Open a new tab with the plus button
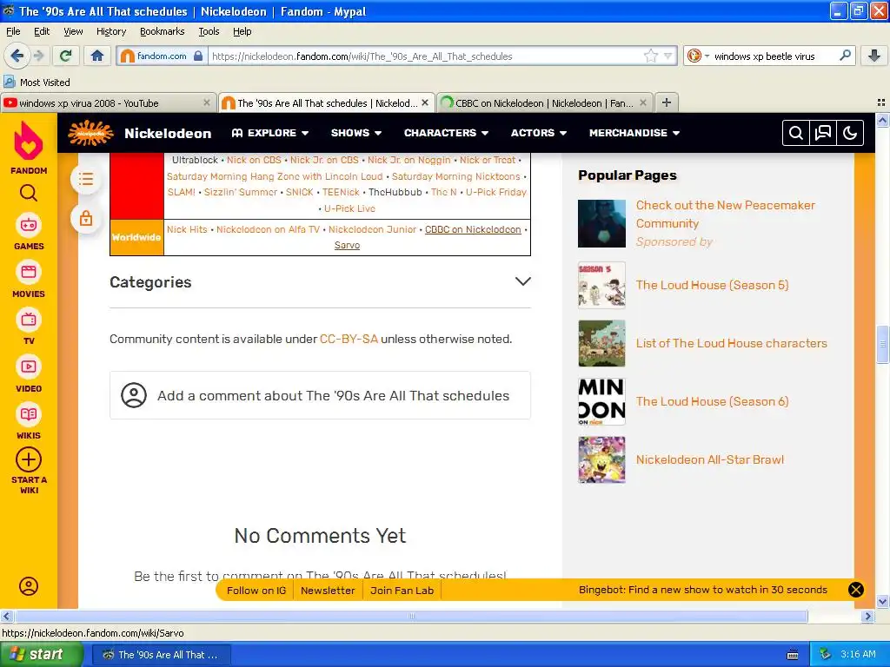The width and height of the screenshot is (890, 667). [667, 102]
